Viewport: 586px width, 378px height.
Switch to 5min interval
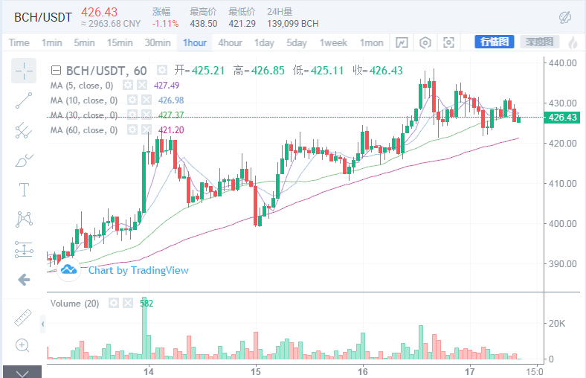point(84,42)
